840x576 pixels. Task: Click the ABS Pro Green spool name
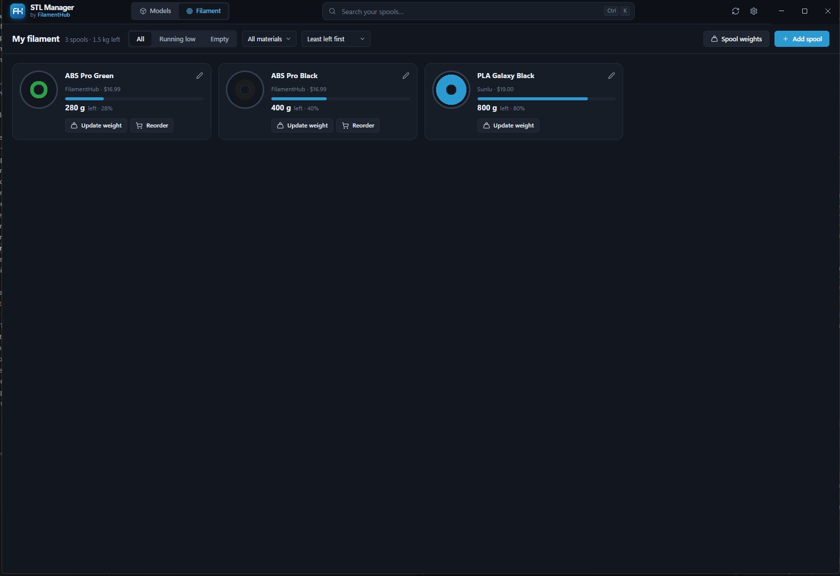[89, 76]
